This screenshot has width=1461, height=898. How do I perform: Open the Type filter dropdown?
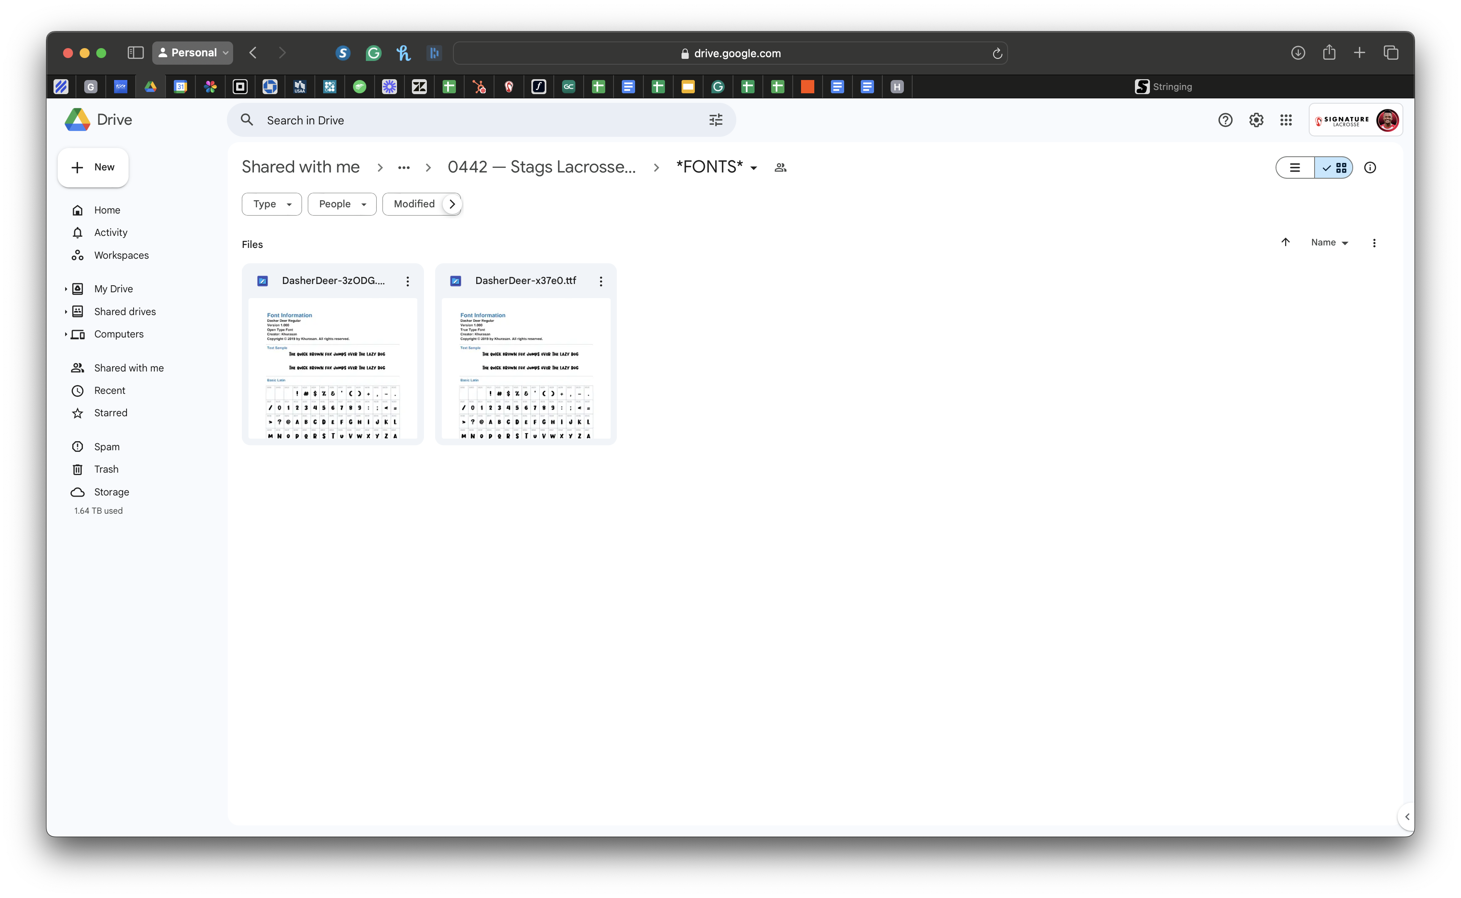(x=272, y=204)
